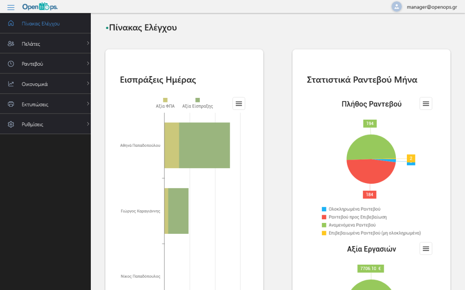465x290 pixels.
Task: Click the Αξία Εργασιών chart title
Action: click(x=371, y=249)
